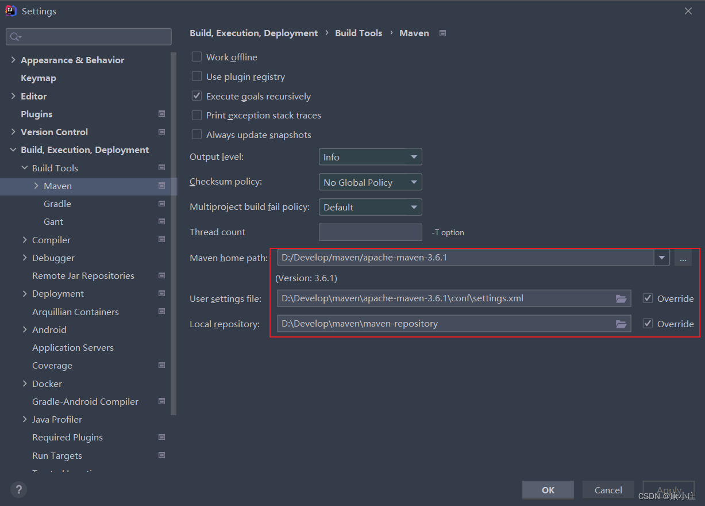Click the icon next to Maven breadcrumb
Image resolution: width=705 pixels, height=506 pixels.
pos(442,33)
